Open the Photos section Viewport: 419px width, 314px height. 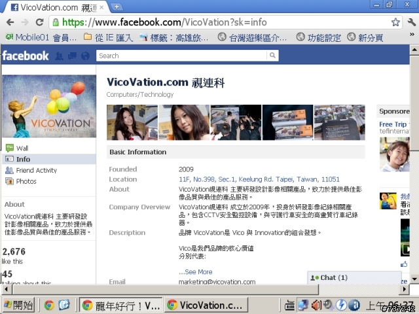pos(21,181)
